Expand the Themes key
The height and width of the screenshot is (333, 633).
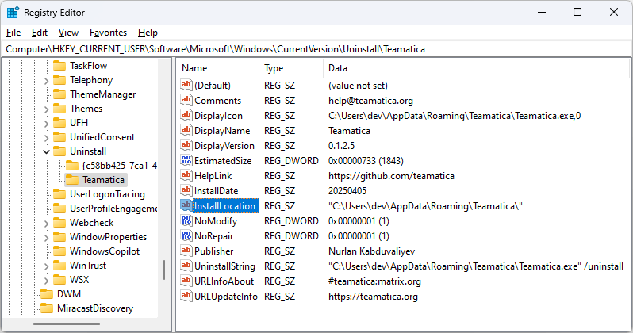click(47, 109)
